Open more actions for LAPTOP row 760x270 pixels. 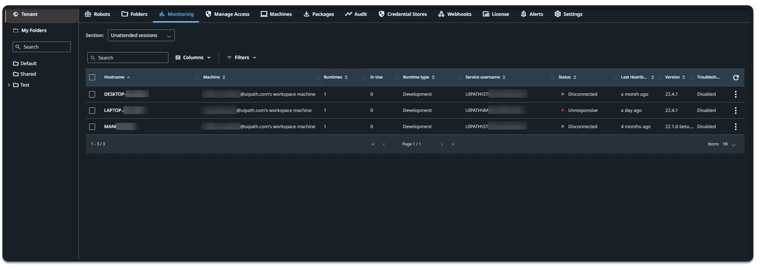point(736,111)
